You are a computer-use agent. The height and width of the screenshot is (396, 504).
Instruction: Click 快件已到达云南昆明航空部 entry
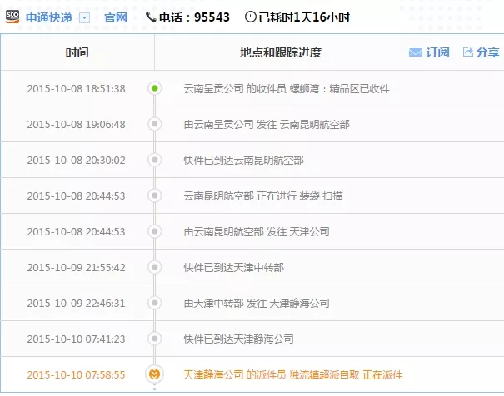tap(243, 161)
